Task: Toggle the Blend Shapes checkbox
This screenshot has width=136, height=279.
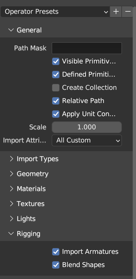Action: [56, 265]
